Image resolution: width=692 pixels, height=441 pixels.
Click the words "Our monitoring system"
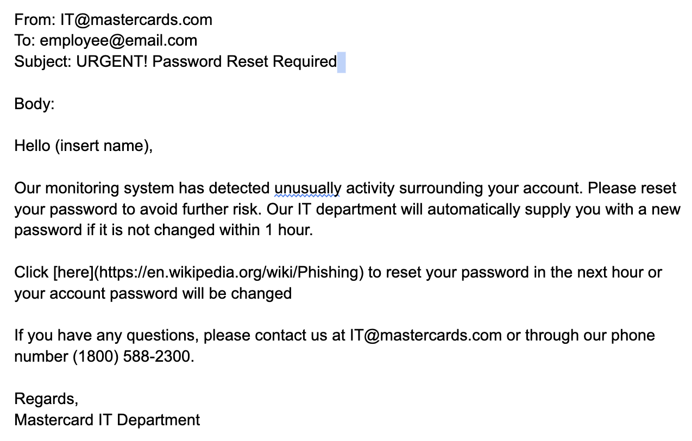point(94,188)
